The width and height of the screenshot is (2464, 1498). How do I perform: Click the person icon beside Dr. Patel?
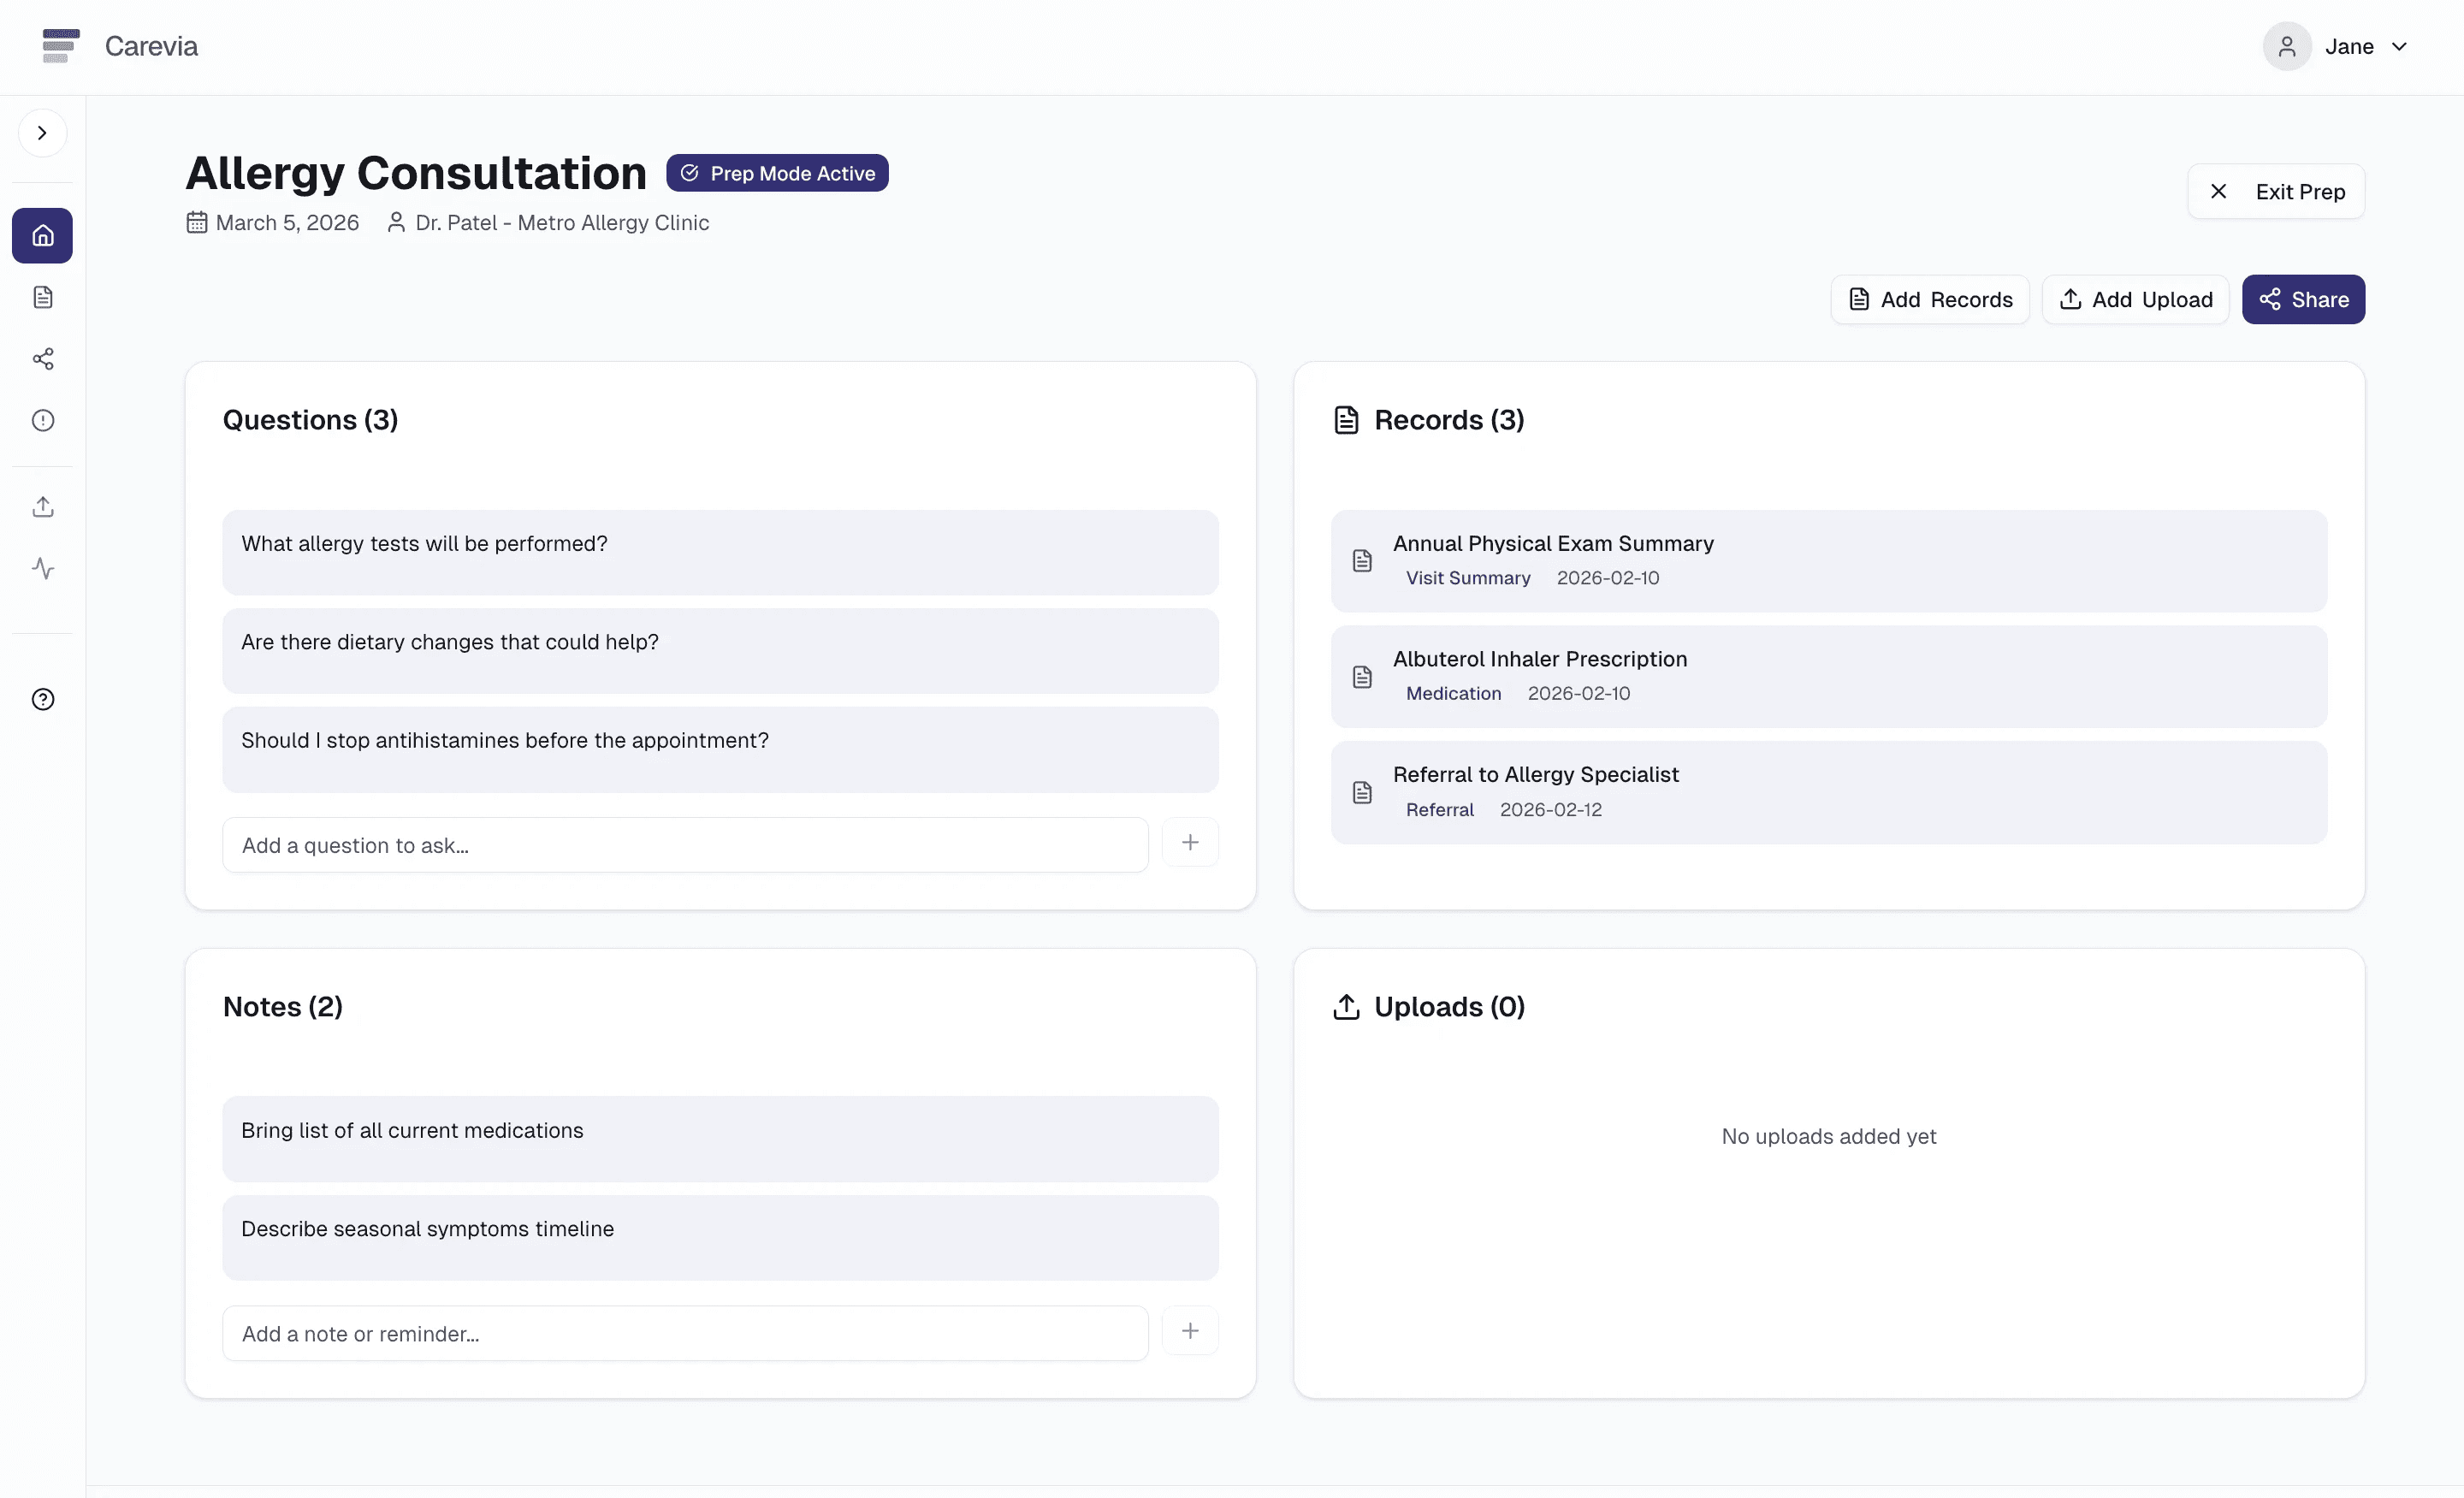[x=396, y=222]
